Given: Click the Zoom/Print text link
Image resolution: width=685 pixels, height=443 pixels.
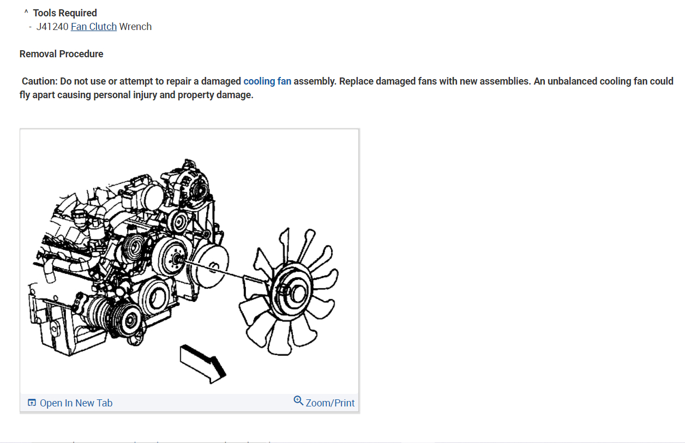Looking at the screenshot, I should coord(330,403).
